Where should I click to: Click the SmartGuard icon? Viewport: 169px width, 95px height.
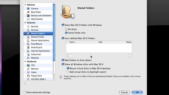[28, 47]
